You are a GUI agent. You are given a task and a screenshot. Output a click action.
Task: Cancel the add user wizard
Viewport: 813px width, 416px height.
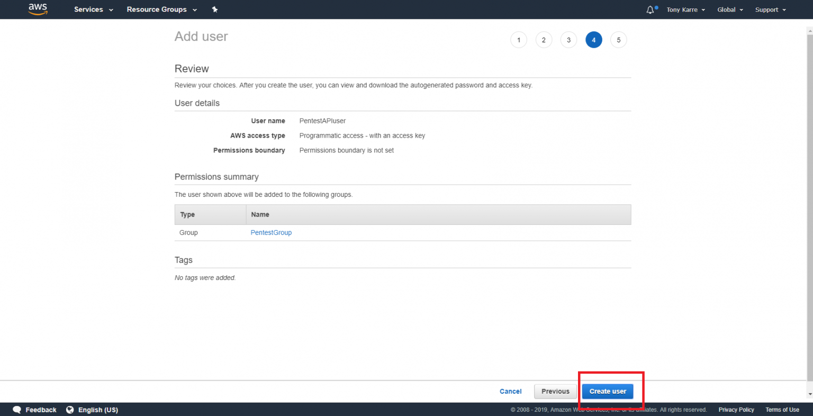click(x=510, y=391)
